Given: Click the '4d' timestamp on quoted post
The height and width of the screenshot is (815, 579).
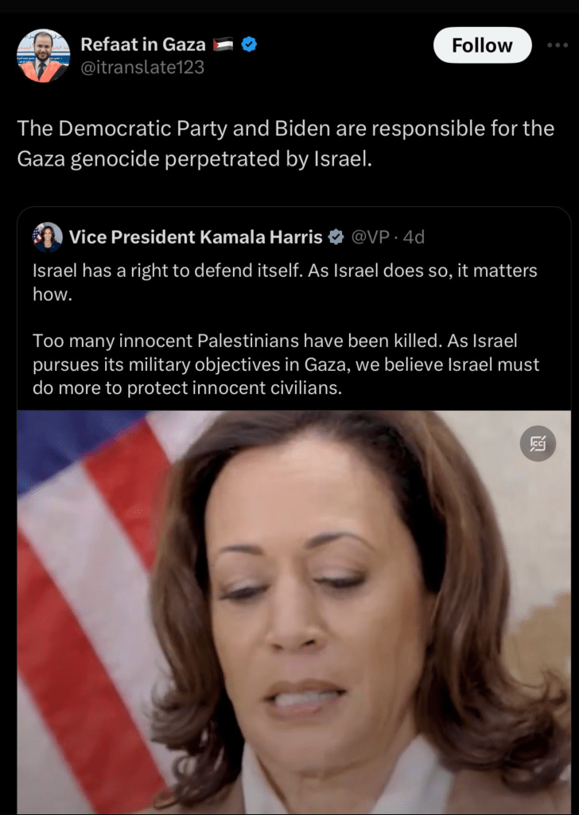Looking at the screenshot, I should pyautogui.click(x=414, y=237).
